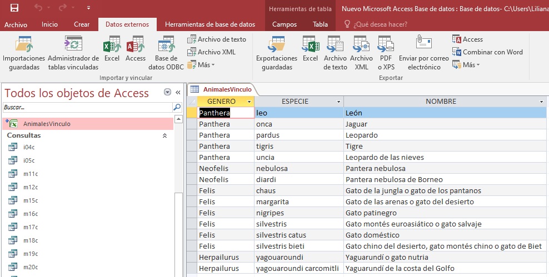Open query m15c
Screen dimensions: 549x277
31,200
